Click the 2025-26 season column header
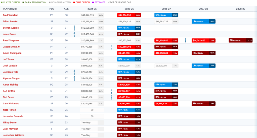Screen dimensions: 257x138 tap(129, 9)
